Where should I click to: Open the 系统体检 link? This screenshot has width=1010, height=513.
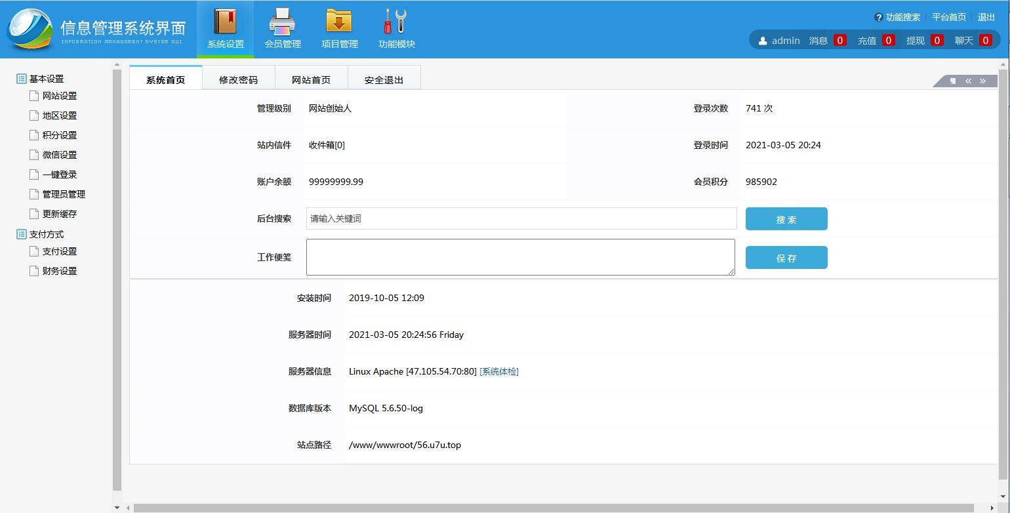pyautogui.click(x=498, y=371)
